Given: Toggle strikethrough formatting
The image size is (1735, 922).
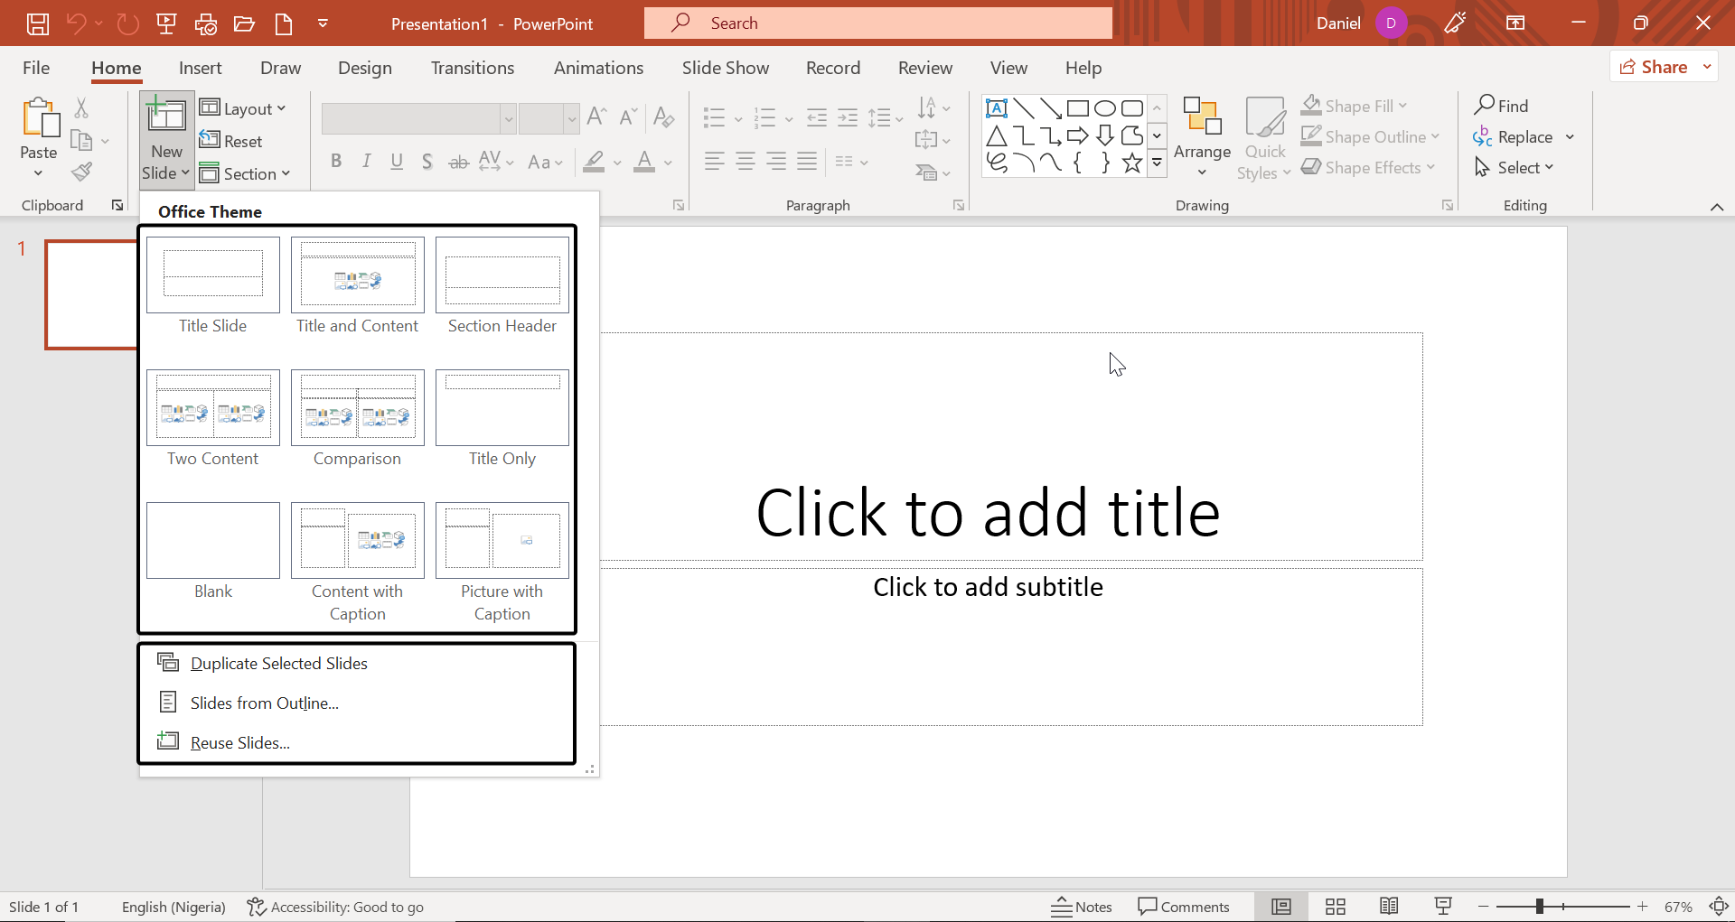Looking at the screenshot, I should click(458, 162).
